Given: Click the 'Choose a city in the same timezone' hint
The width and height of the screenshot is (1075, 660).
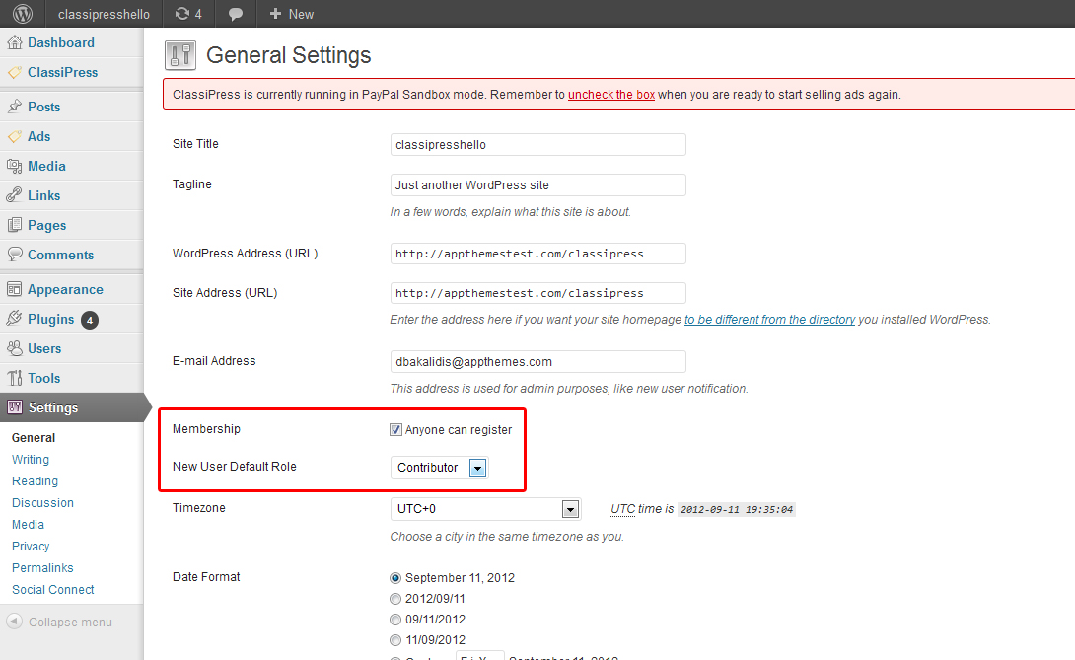Looking at the screenshot, I should pyautogui.click(x=507, y=537).
